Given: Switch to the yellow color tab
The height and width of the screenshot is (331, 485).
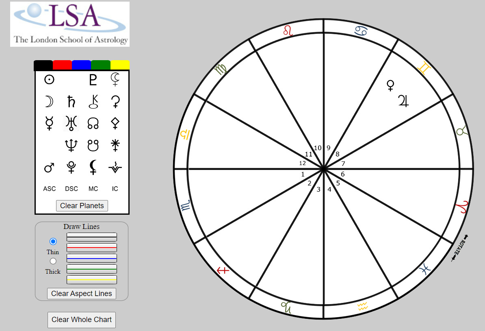Looking at the screenshot, I should (120, 65).
